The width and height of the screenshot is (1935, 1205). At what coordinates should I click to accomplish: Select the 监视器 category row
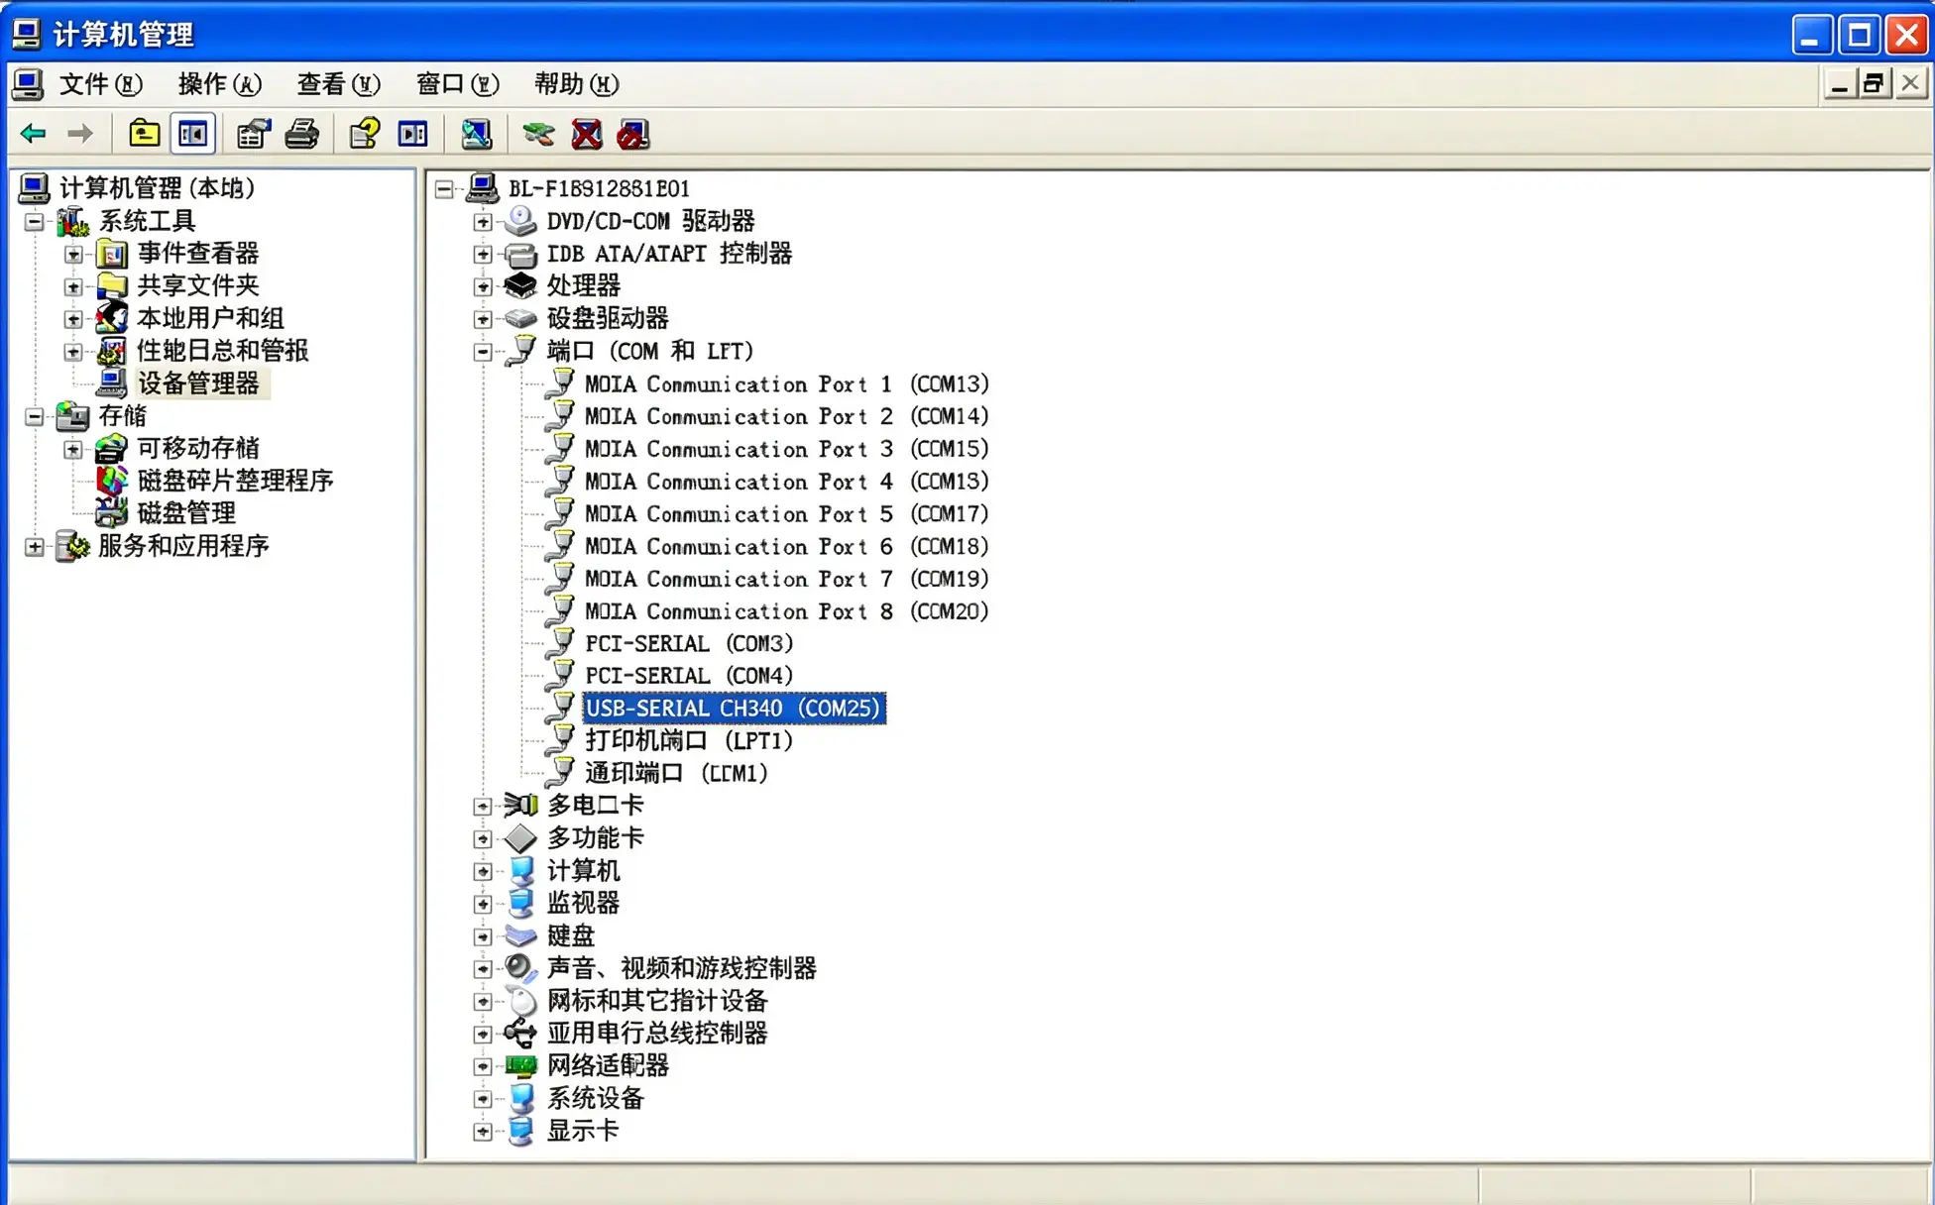coord(583,903)
